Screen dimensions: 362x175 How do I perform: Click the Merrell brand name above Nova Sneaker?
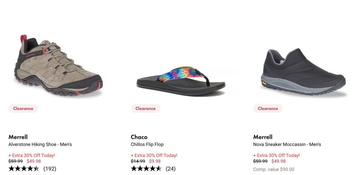pyautogui.click(x=263, y=137)
